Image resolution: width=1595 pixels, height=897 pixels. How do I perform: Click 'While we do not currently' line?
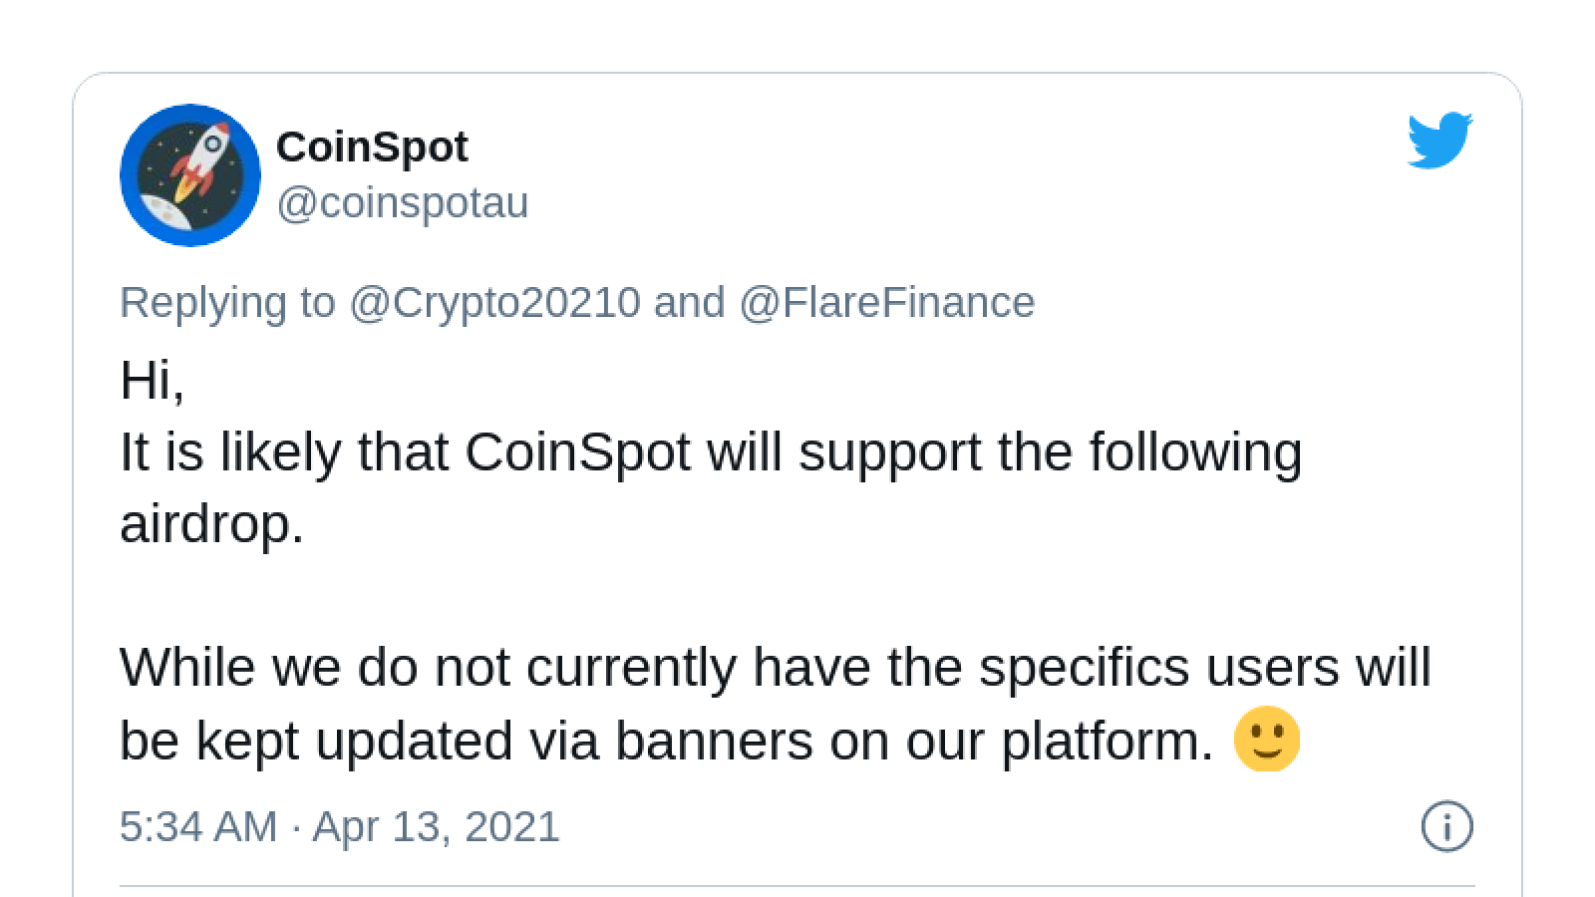tap(776, 667)
